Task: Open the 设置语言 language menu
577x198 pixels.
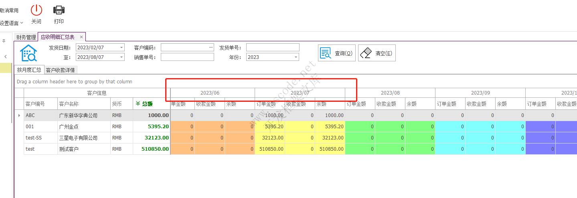Action: (x=11, y=23)
